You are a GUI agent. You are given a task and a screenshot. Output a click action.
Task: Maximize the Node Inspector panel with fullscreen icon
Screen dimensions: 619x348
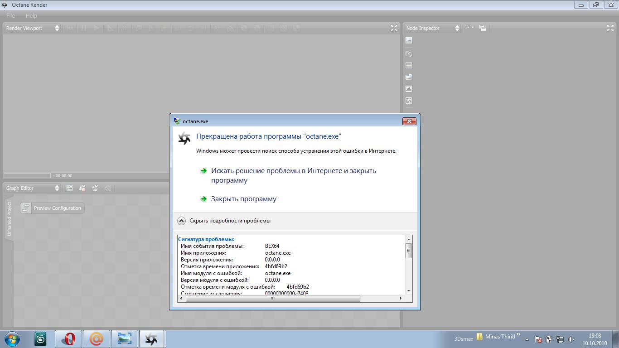pyautogui.click(x=610, y=28)
